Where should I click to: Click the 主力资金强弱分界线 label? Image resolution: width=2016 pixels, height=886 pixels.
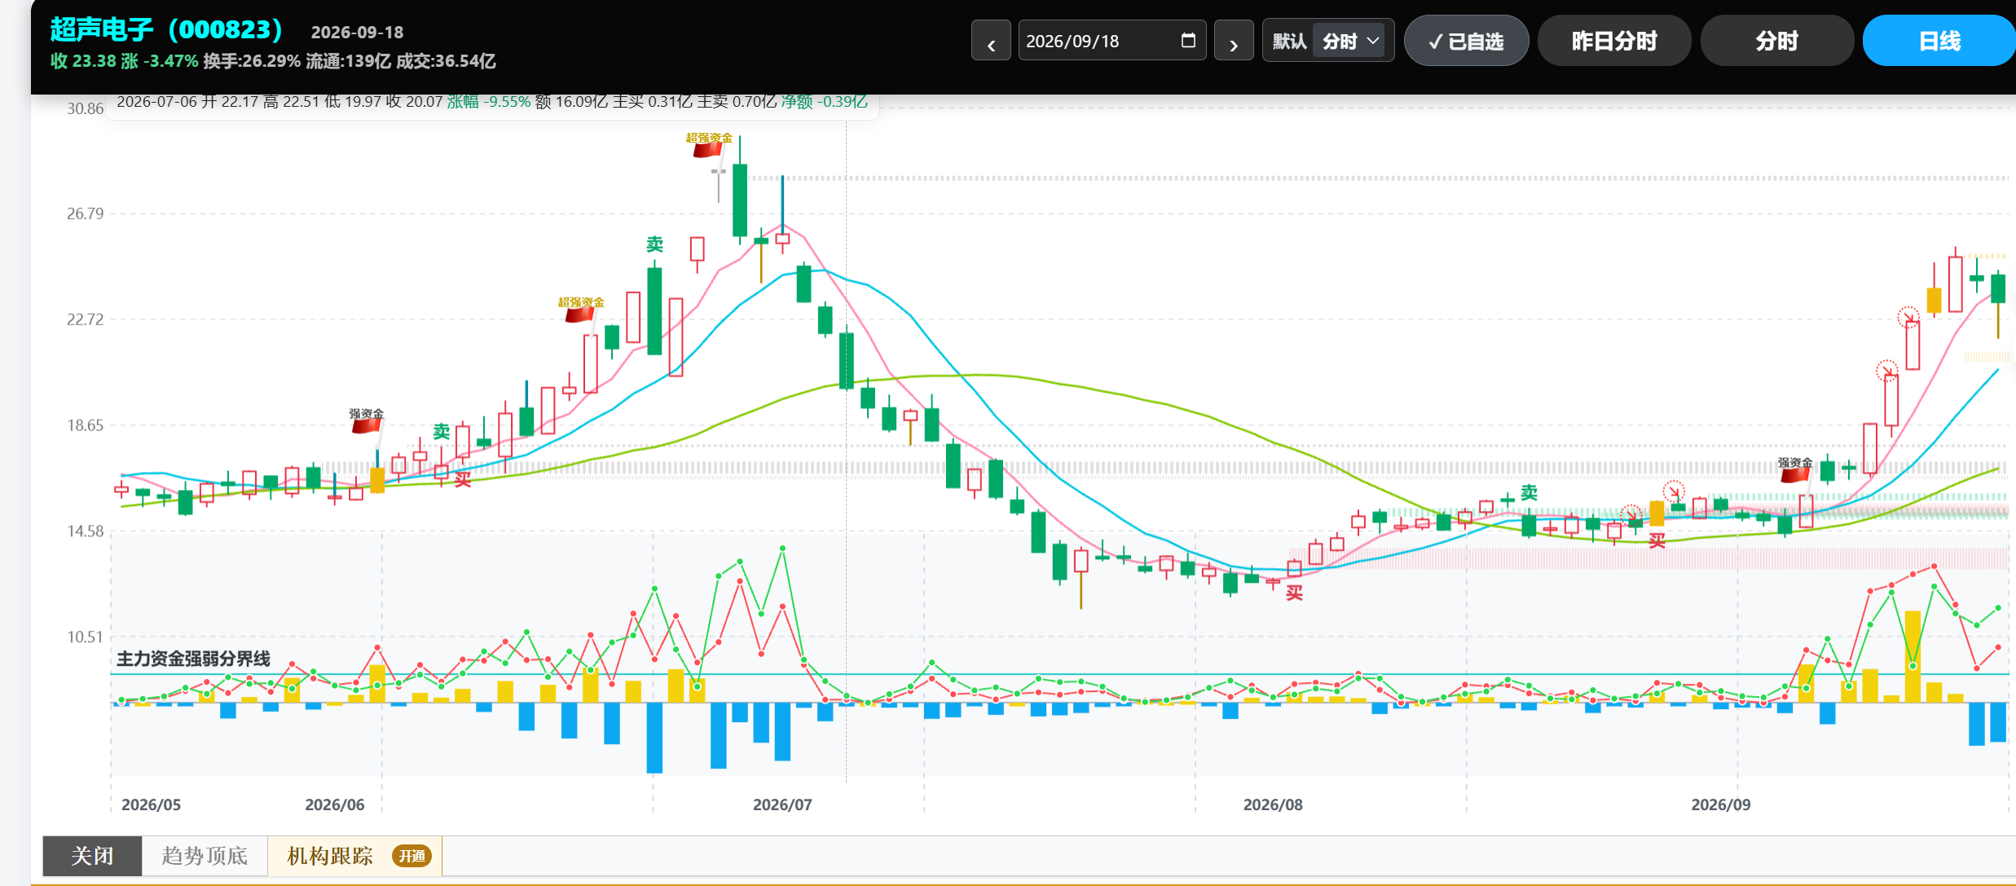(193, 659)
